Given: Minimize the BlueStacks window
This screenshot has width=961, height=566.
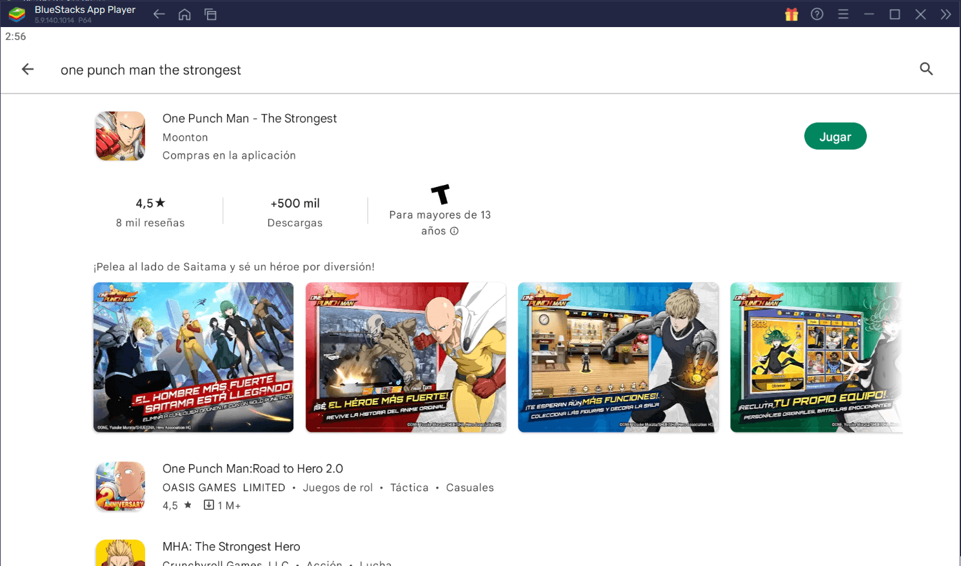Looking at the screenshot, I should click(x=869, y=14).
